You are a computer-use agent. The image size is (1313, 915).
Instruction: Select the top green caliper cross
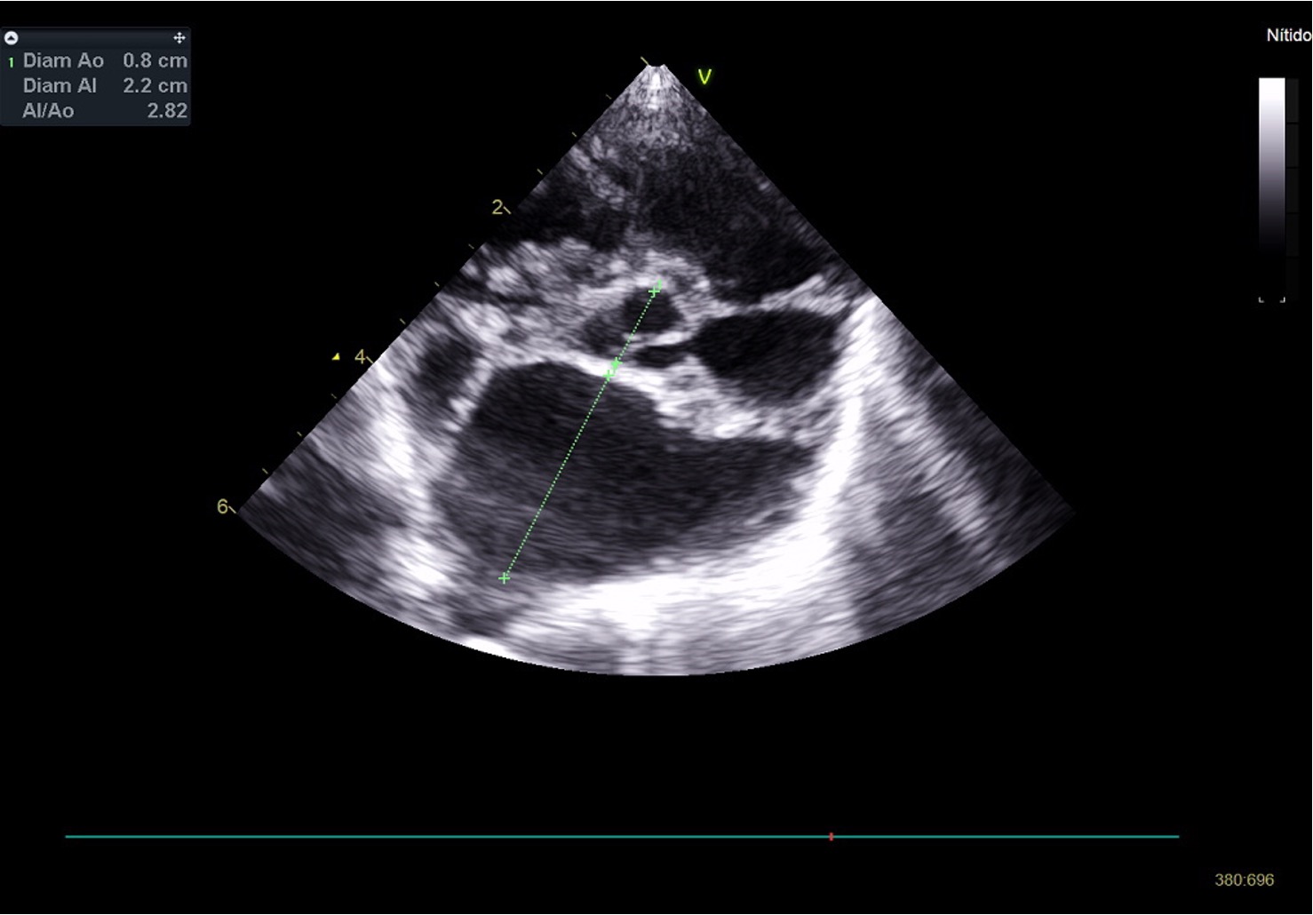click(x=656, y=290)
